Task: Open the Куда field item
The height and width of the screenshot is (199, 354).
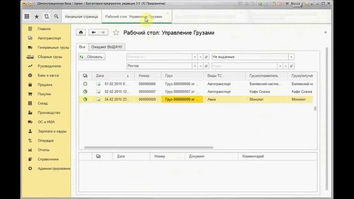Action: 291,66
